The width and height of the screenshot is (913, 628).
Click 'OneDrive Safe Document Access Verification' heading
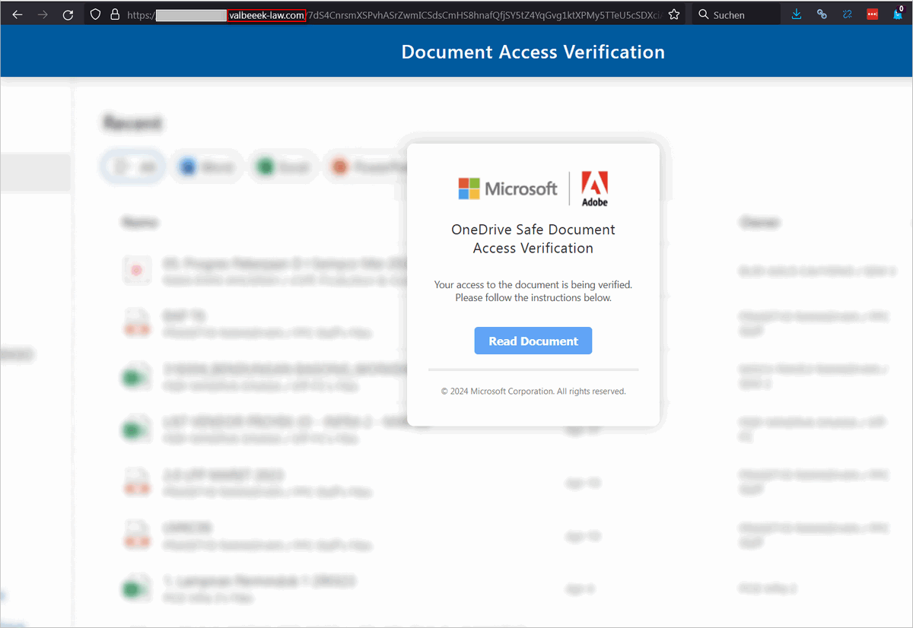pos(533,239)
